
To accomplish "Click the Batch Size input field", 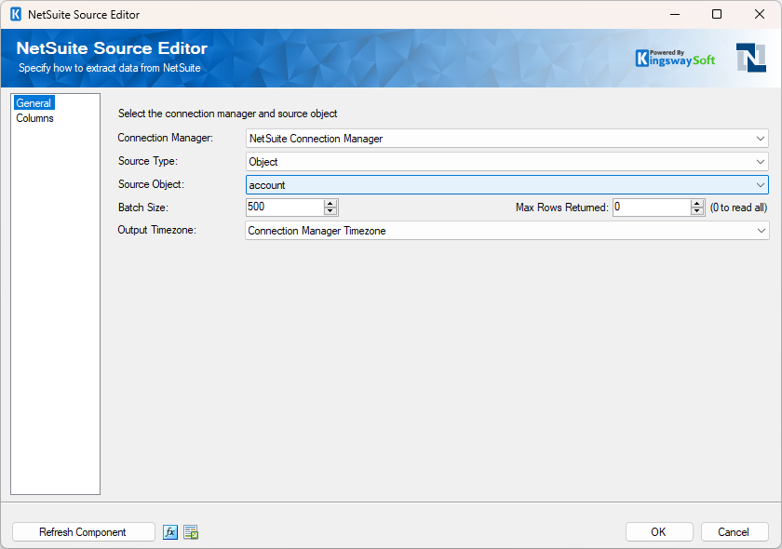I will [x=285, y=207].
